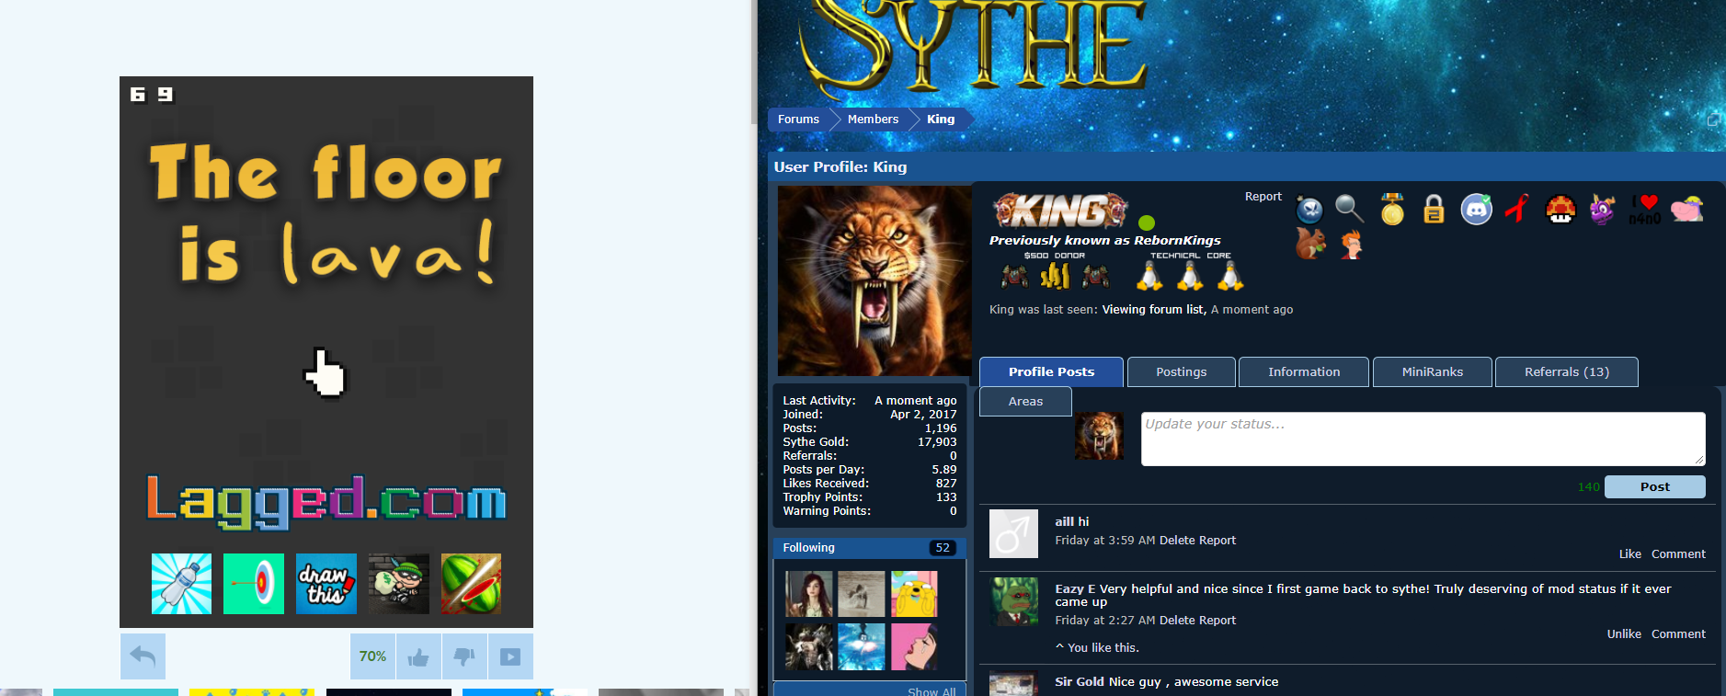The image size is (1726, 696).
Task: Click the Following heading link
Action: point(808,548)
